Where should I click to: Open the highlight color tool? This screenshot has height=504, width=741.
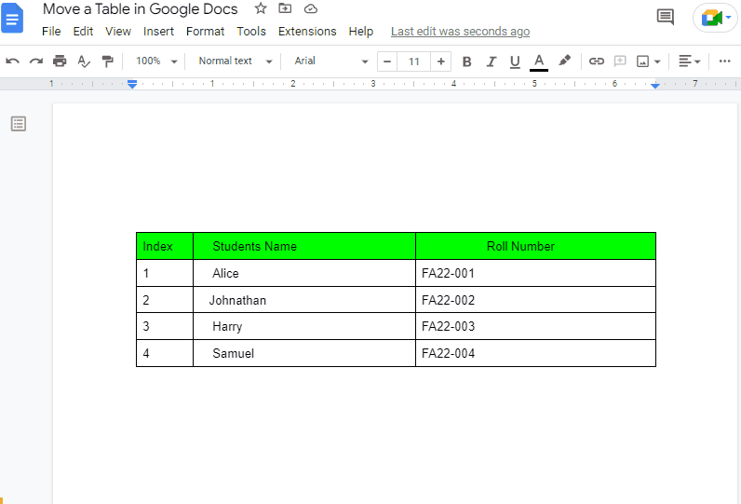[x=564, y=61]
